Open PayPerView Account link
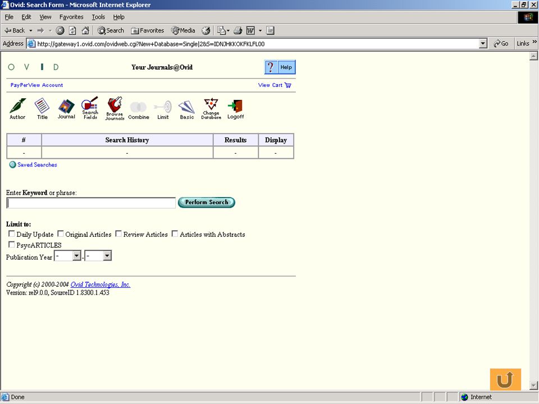 36,85
